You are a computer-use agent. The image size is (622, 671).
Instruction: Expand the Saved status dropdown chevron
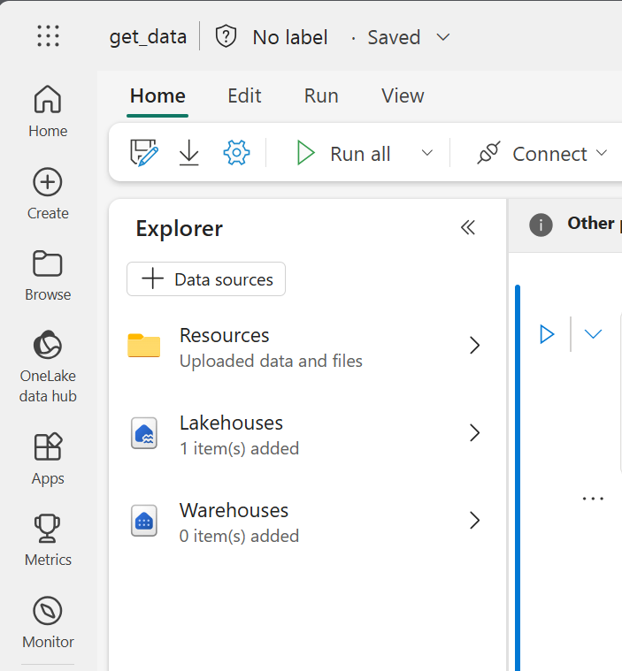click(x=443, y=37)
